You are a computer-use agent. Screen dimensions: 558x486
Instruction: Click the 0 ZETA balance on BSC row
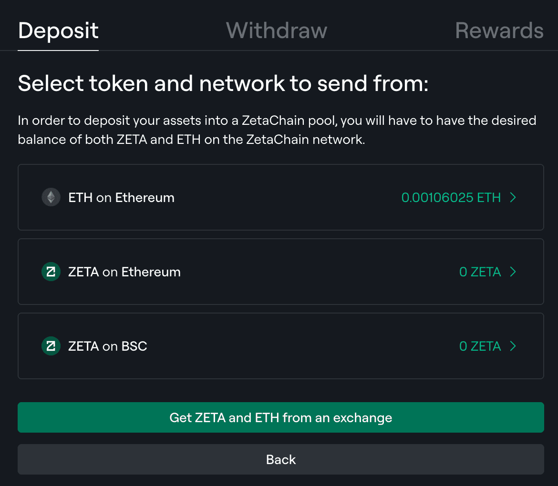[x=480, y=346]
